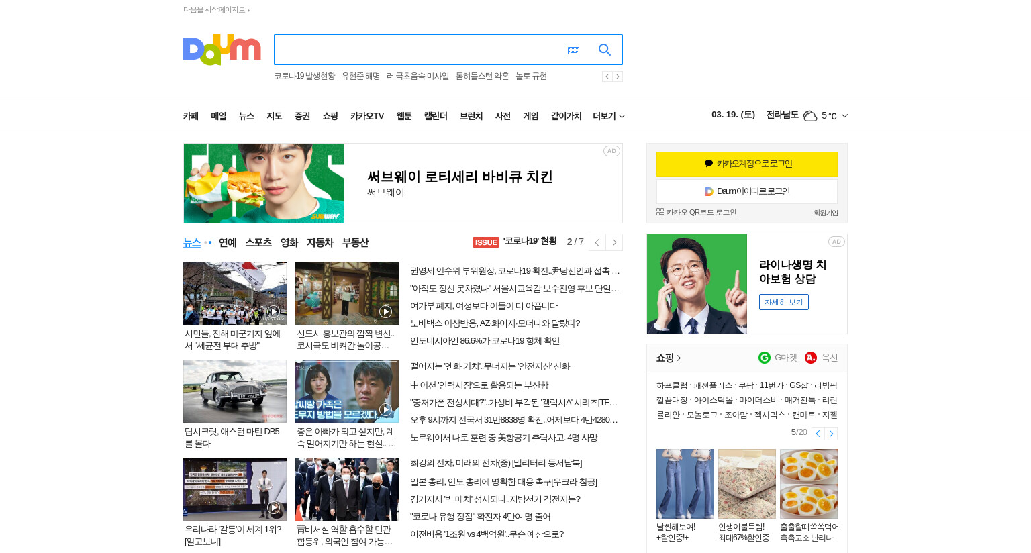Open headline 최강의 전차, 미래의 전차
The height and width of the screenshot is (553, 1031).
496,463
